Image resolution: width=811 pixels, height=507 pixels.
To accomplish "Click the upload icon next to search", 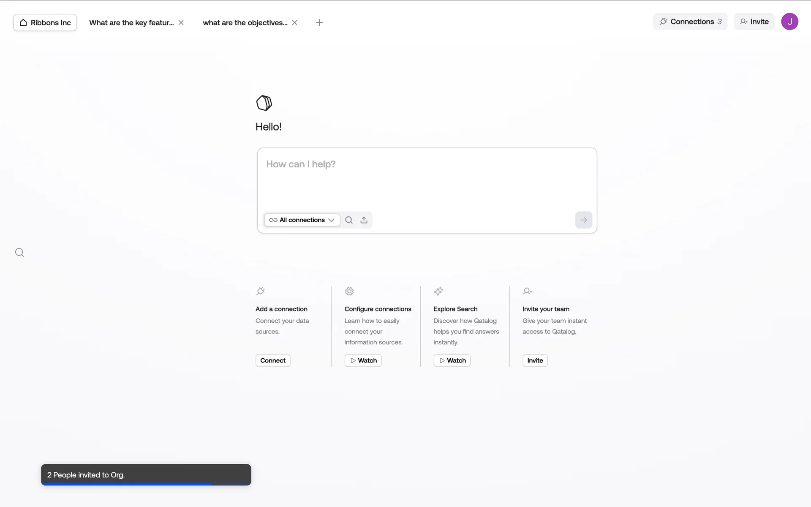I will pos(364,220).
